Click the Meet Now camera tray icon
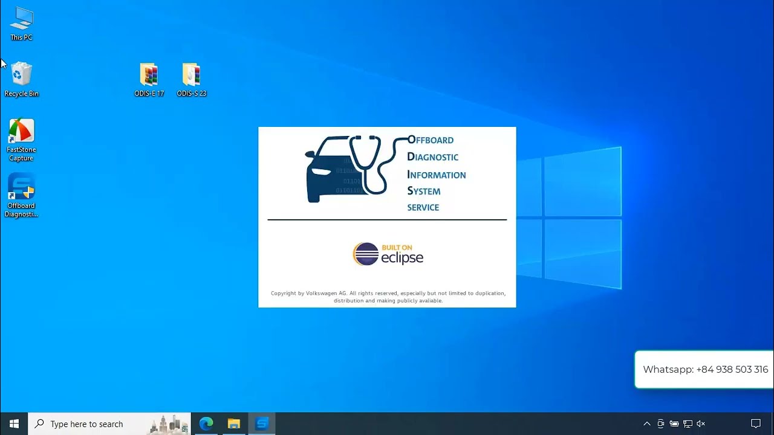774x435 pixels. coord(660,424)
